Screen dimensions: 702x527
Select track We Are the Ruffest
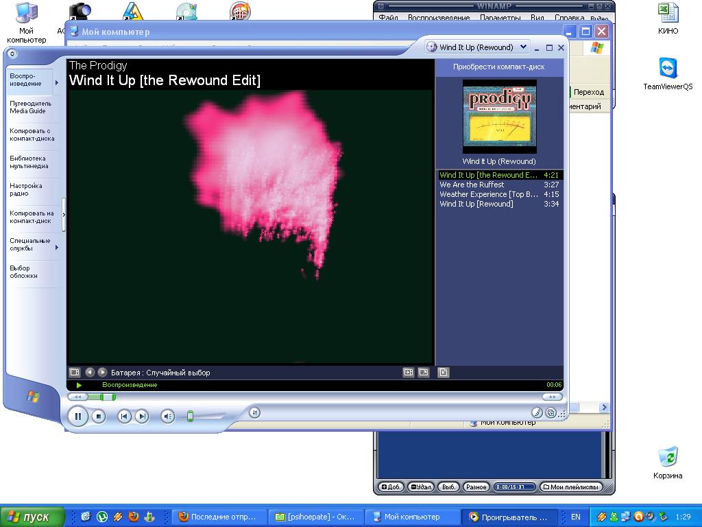coord(499,185)
